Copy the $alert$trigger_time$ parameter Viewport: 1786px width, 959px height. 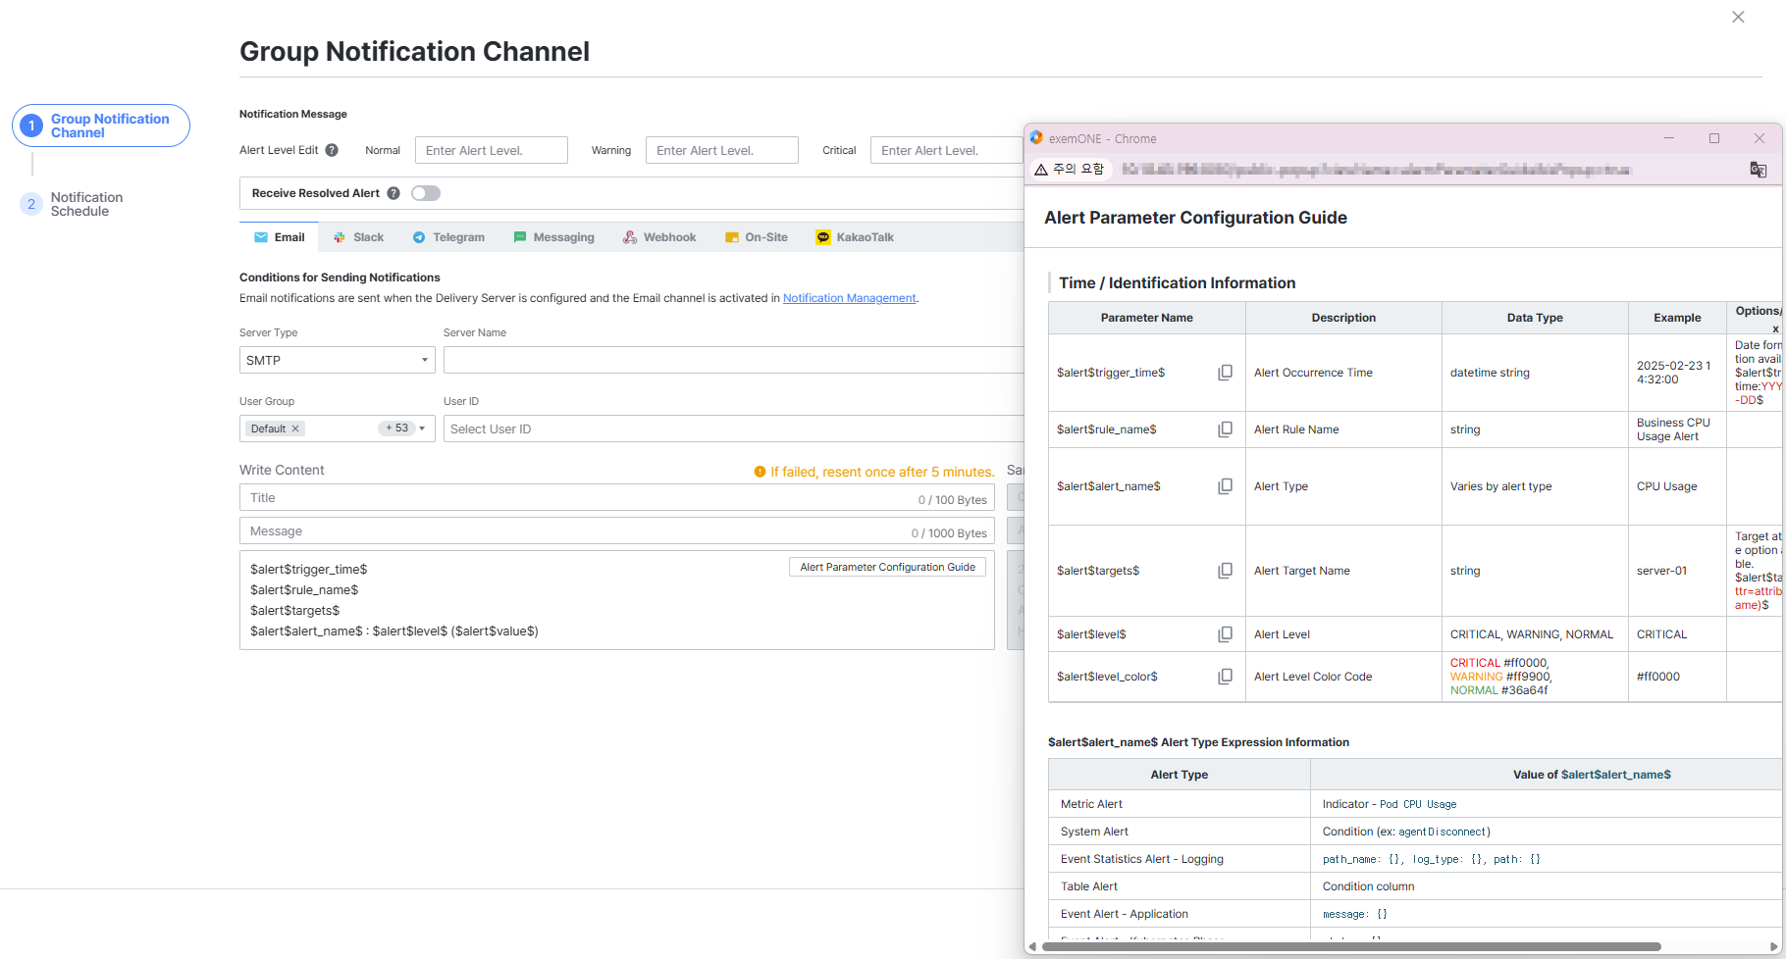pos(1225,373)
